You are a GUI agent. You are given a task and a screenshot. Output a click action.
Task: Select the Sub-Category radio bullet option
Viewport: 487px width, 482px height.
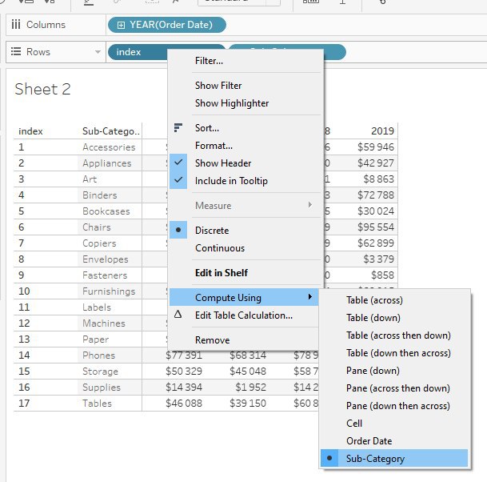[x=394, y=458]
